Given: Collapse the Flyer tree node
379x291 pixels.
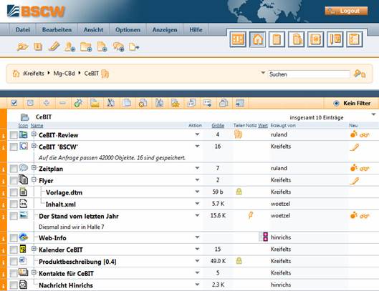Looking at the screenshot, I should [x=34, y=179].
